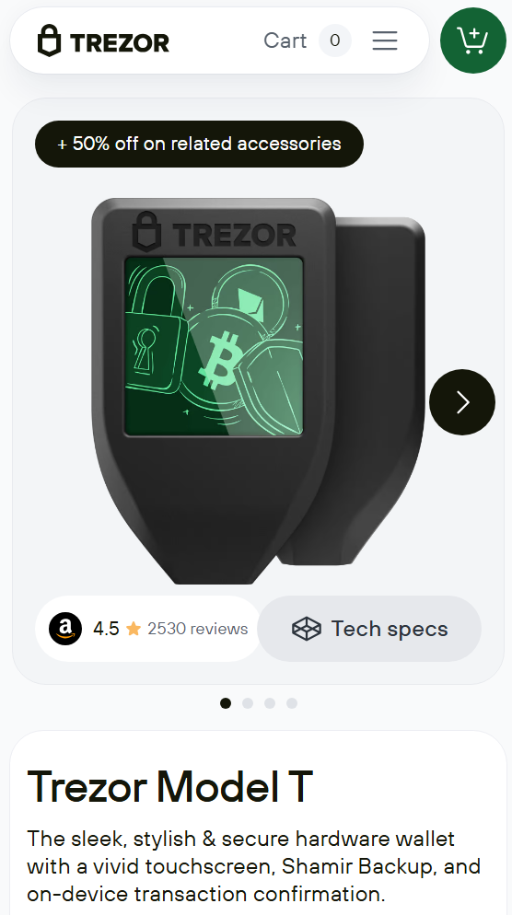This screenshot has height=915, width=512.
Task: Open the Cart link
Action: (285, 41)
